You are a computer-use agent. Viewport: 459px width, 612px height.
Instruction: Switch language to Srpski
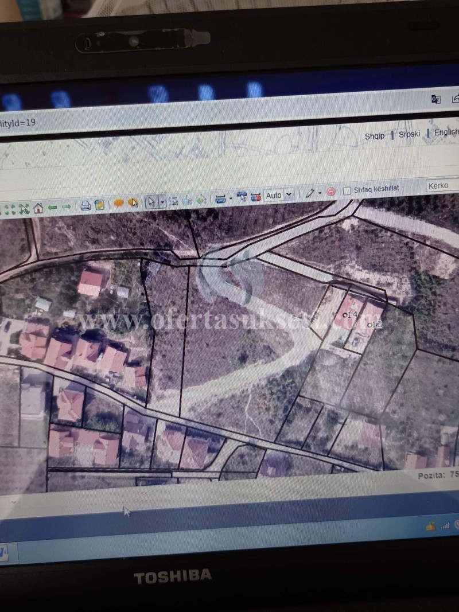(409, 134)
